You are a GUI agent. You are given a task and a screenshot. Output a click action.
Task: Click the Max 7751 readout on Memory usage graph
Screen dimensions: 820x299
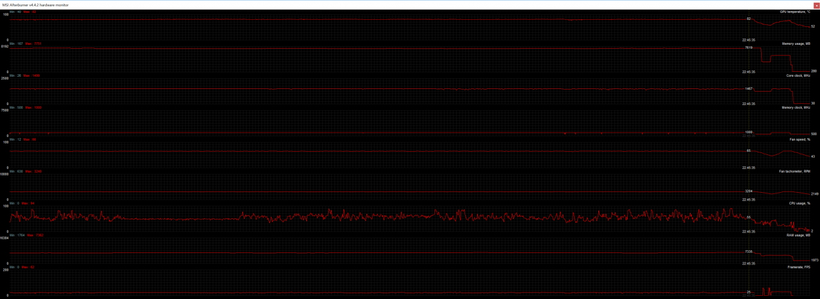tap(33, 44)
